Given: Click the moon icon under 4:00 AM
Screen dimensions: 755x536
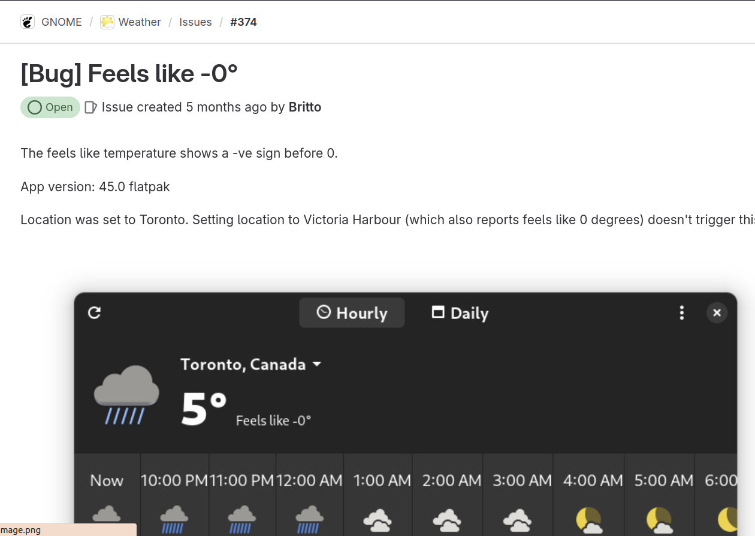Looking at the screenshot, I should 589,519.
